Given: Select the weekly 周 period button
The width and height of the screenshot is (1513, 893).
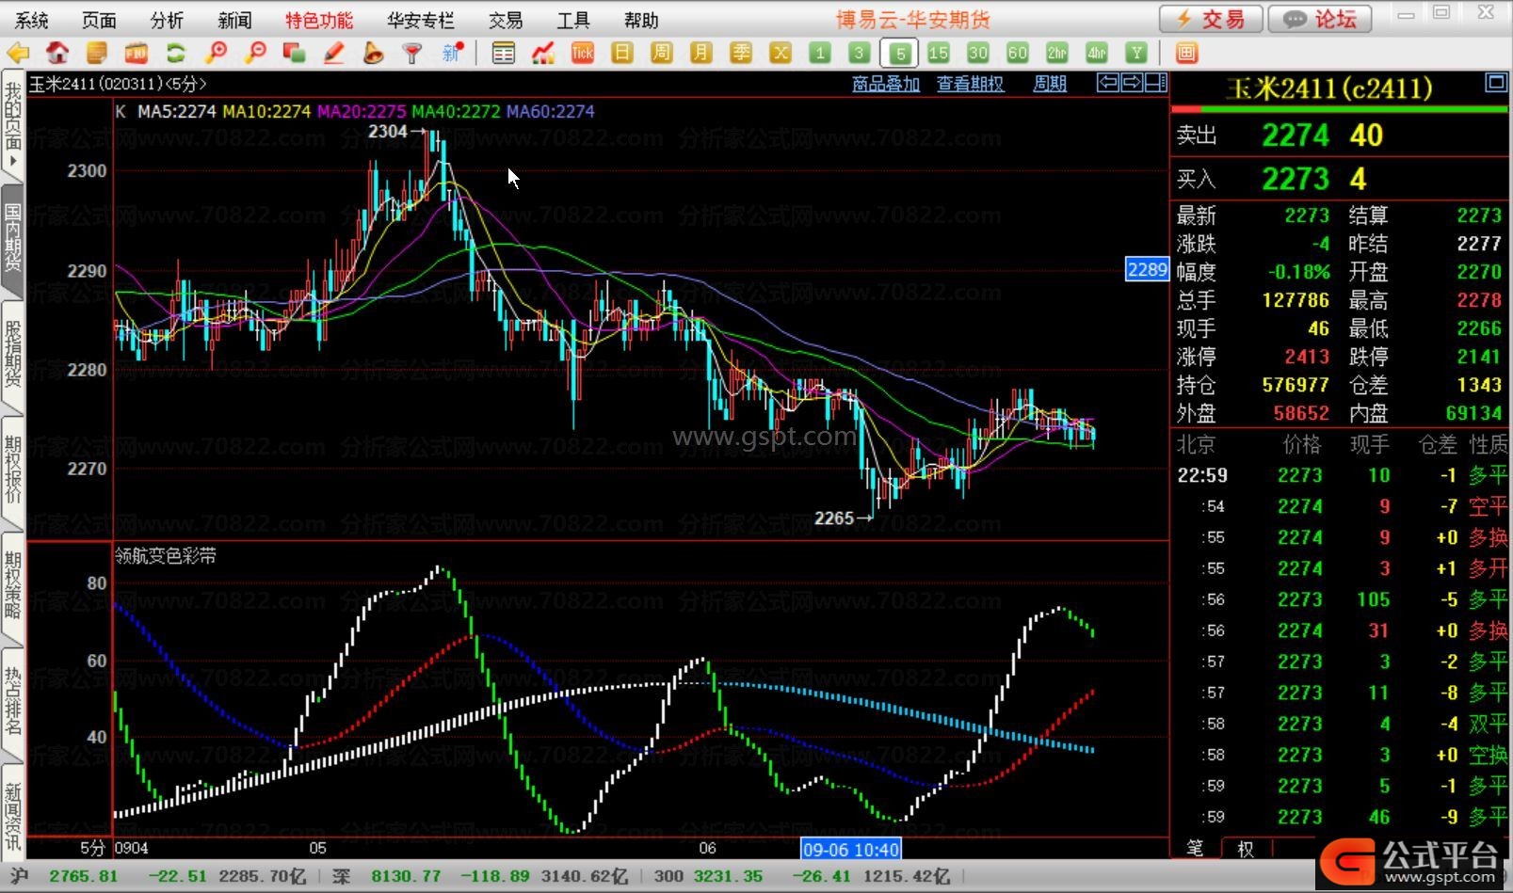Looking at the screenshot, I should (662, 53).
